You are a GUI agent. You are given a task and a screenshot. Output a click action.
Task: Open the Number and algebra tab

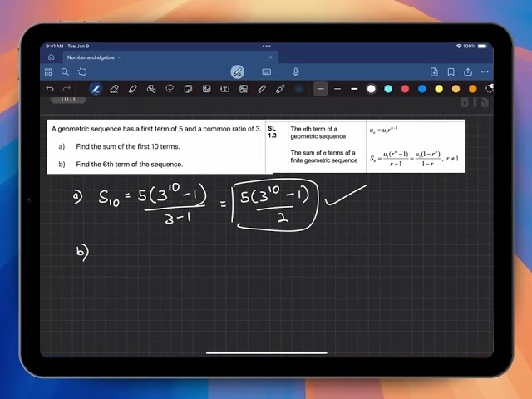pyautogui.click(x=170, y=57)
